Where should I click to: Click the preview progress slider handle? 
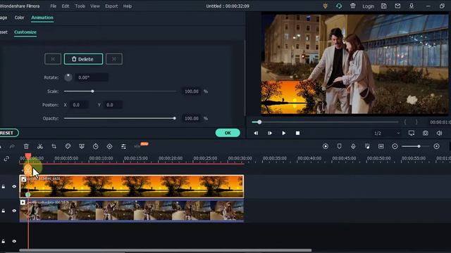(259, 122)
